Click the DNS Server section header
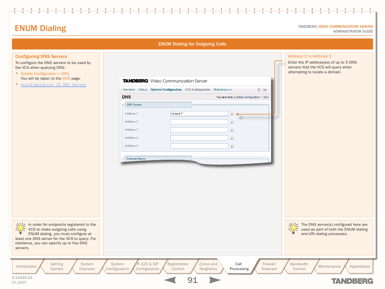This screenshot has width=385, height=289. pos(158,105)
